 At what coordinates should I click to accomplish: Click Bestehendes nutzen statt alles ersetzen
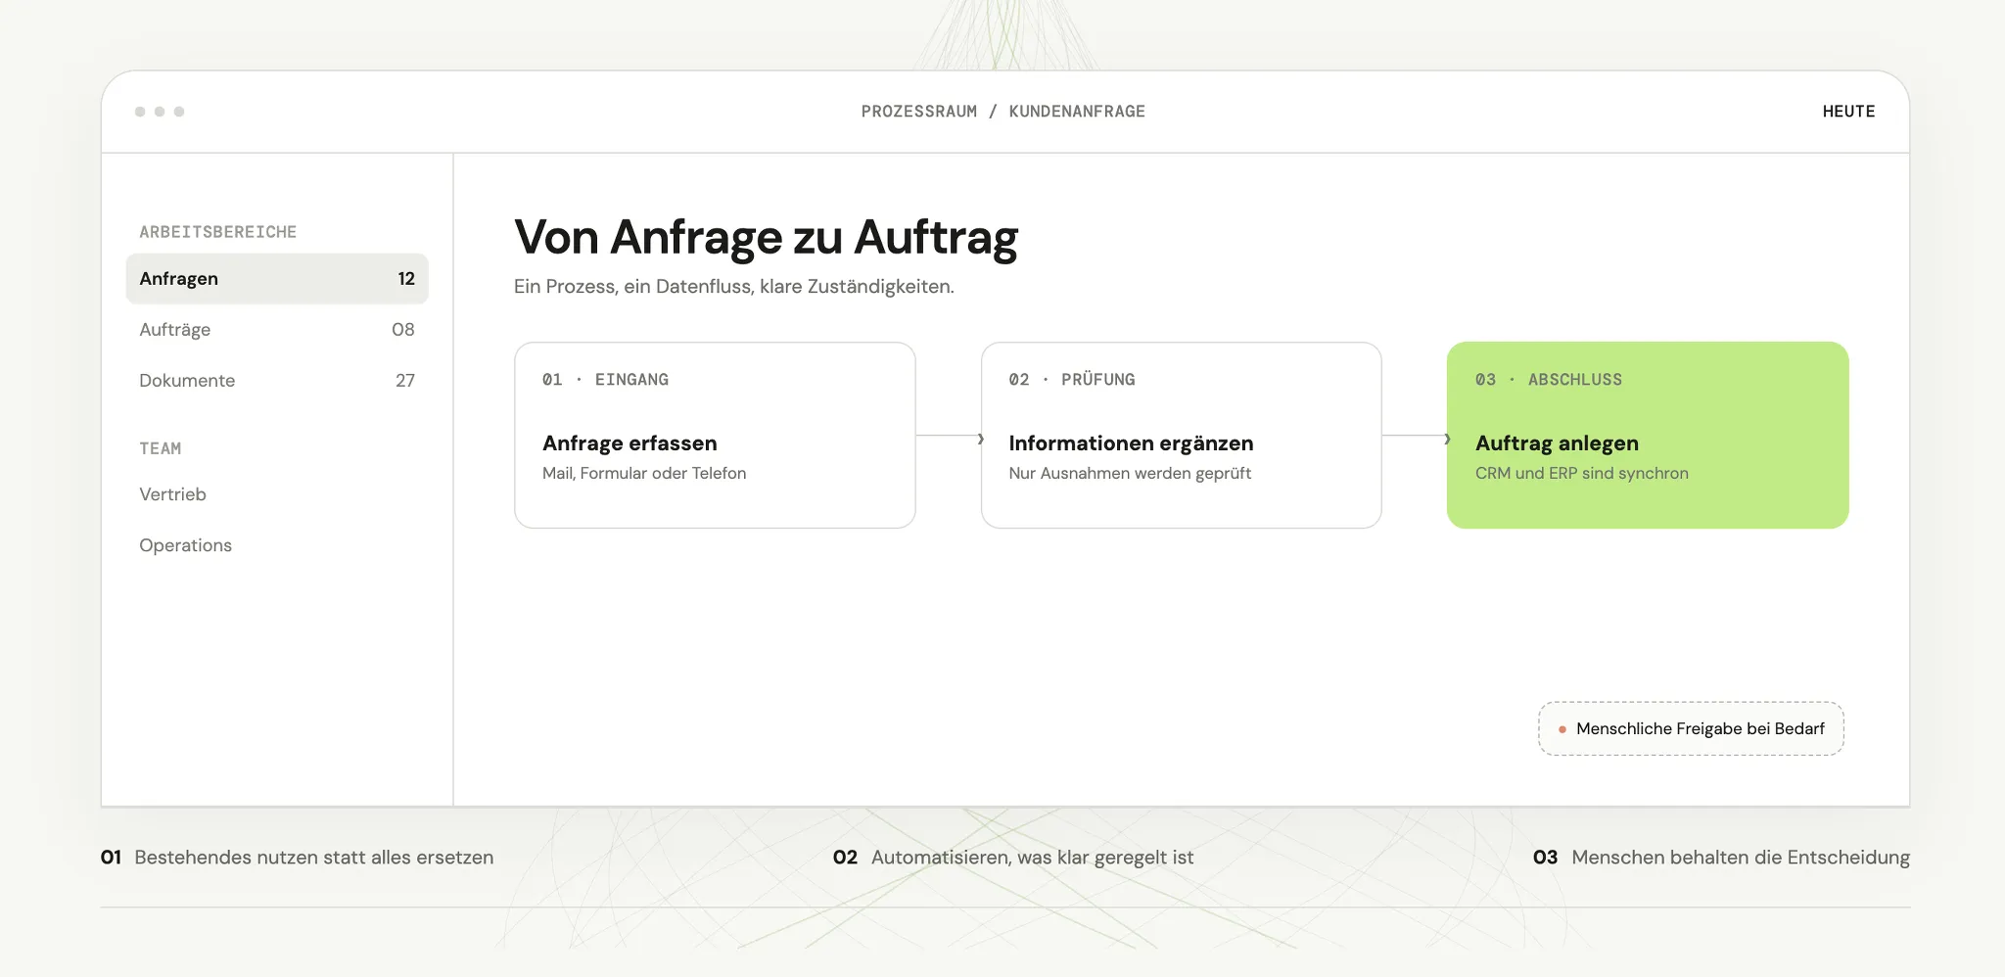point(314,858)
